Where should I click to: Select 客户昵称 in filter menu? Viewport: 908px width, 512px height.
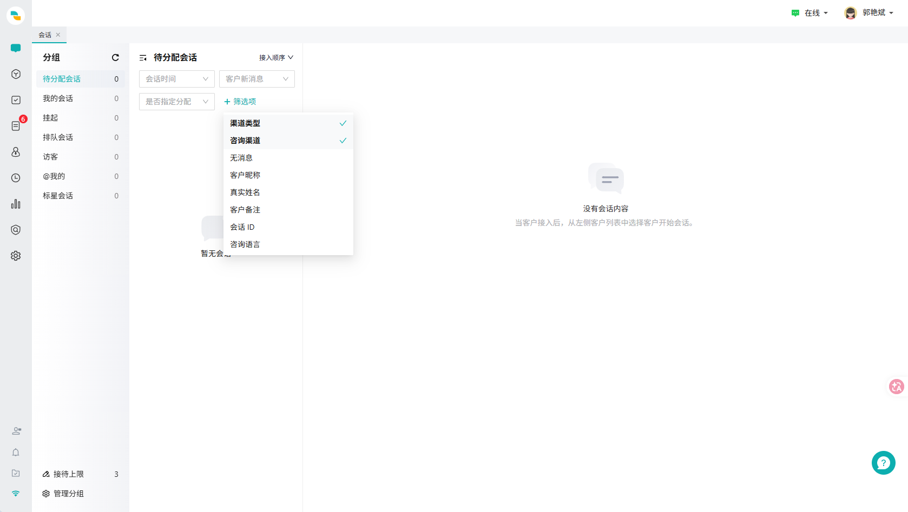[x=288, y=175]
